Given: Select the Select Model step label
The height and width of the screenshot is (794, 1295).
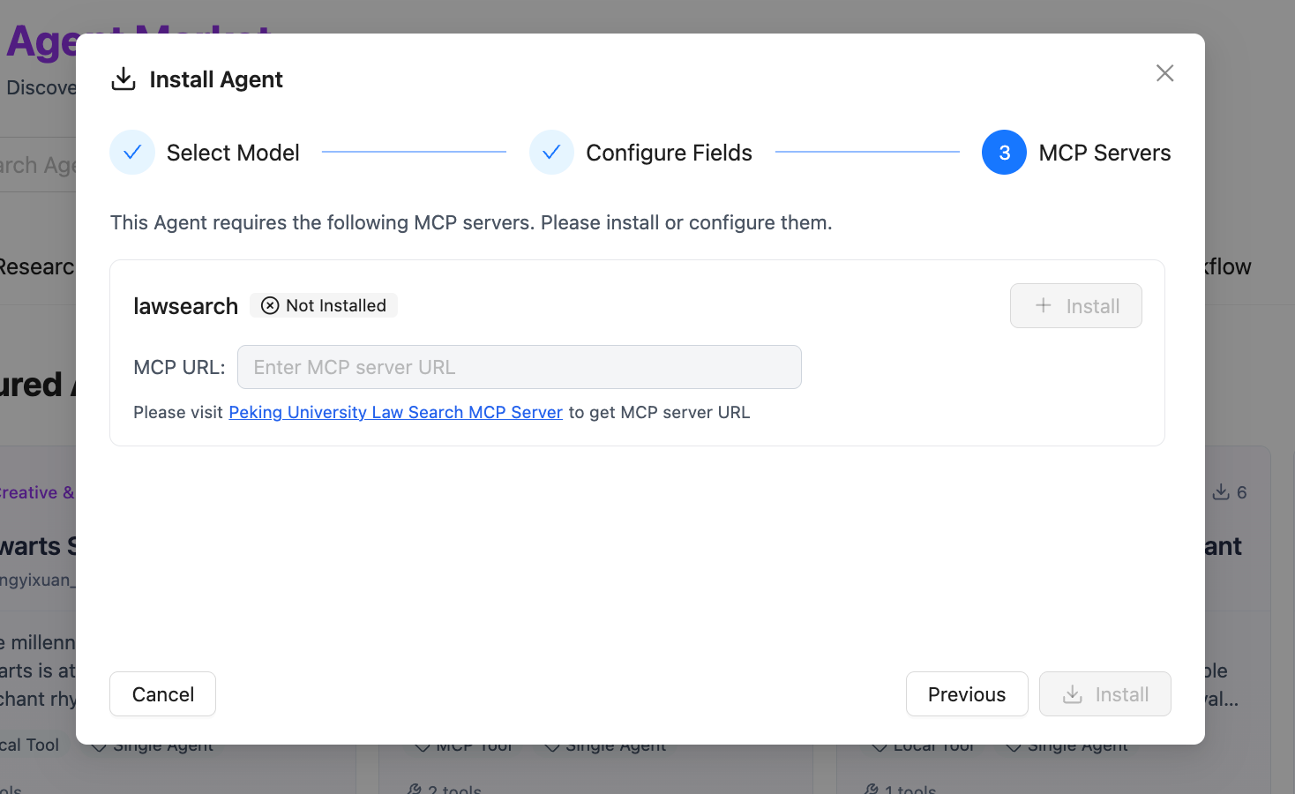Looking at the screenshot, I should coord(233,153).
